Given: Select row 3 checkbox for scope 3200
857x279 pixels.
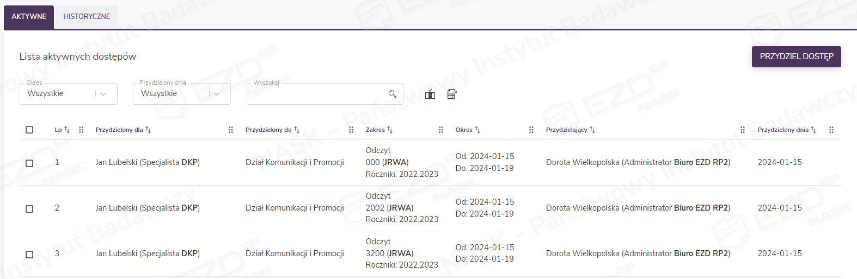Looking at the screenshot, I should coord(29,254).
